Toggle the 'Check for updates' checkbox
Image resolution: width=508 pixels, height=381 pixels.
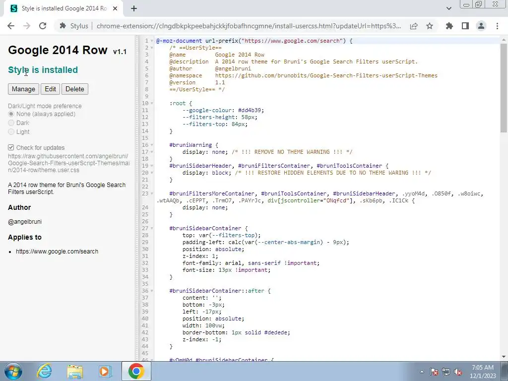pyautogui.click(x=11, y=147)
